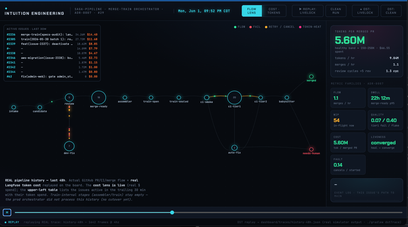The width and height of the screenshot is (408, 227).
Task: Click the 5.60M tokens per merged PR headline
Action: 350,40
